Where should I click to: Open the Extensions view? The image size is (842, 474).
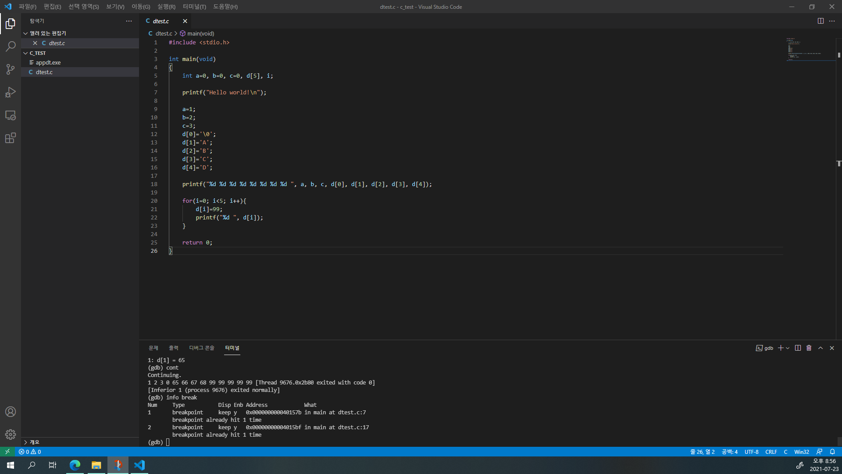point(11,138)
